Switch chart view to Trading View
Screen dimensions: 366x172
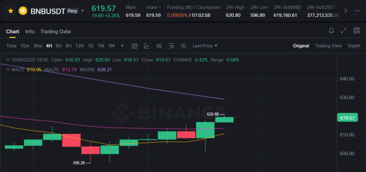328,46
